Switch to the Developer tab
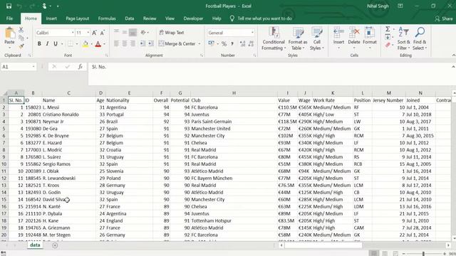The image size is (456, 256). pyautogui.click(x=193, y=18)
